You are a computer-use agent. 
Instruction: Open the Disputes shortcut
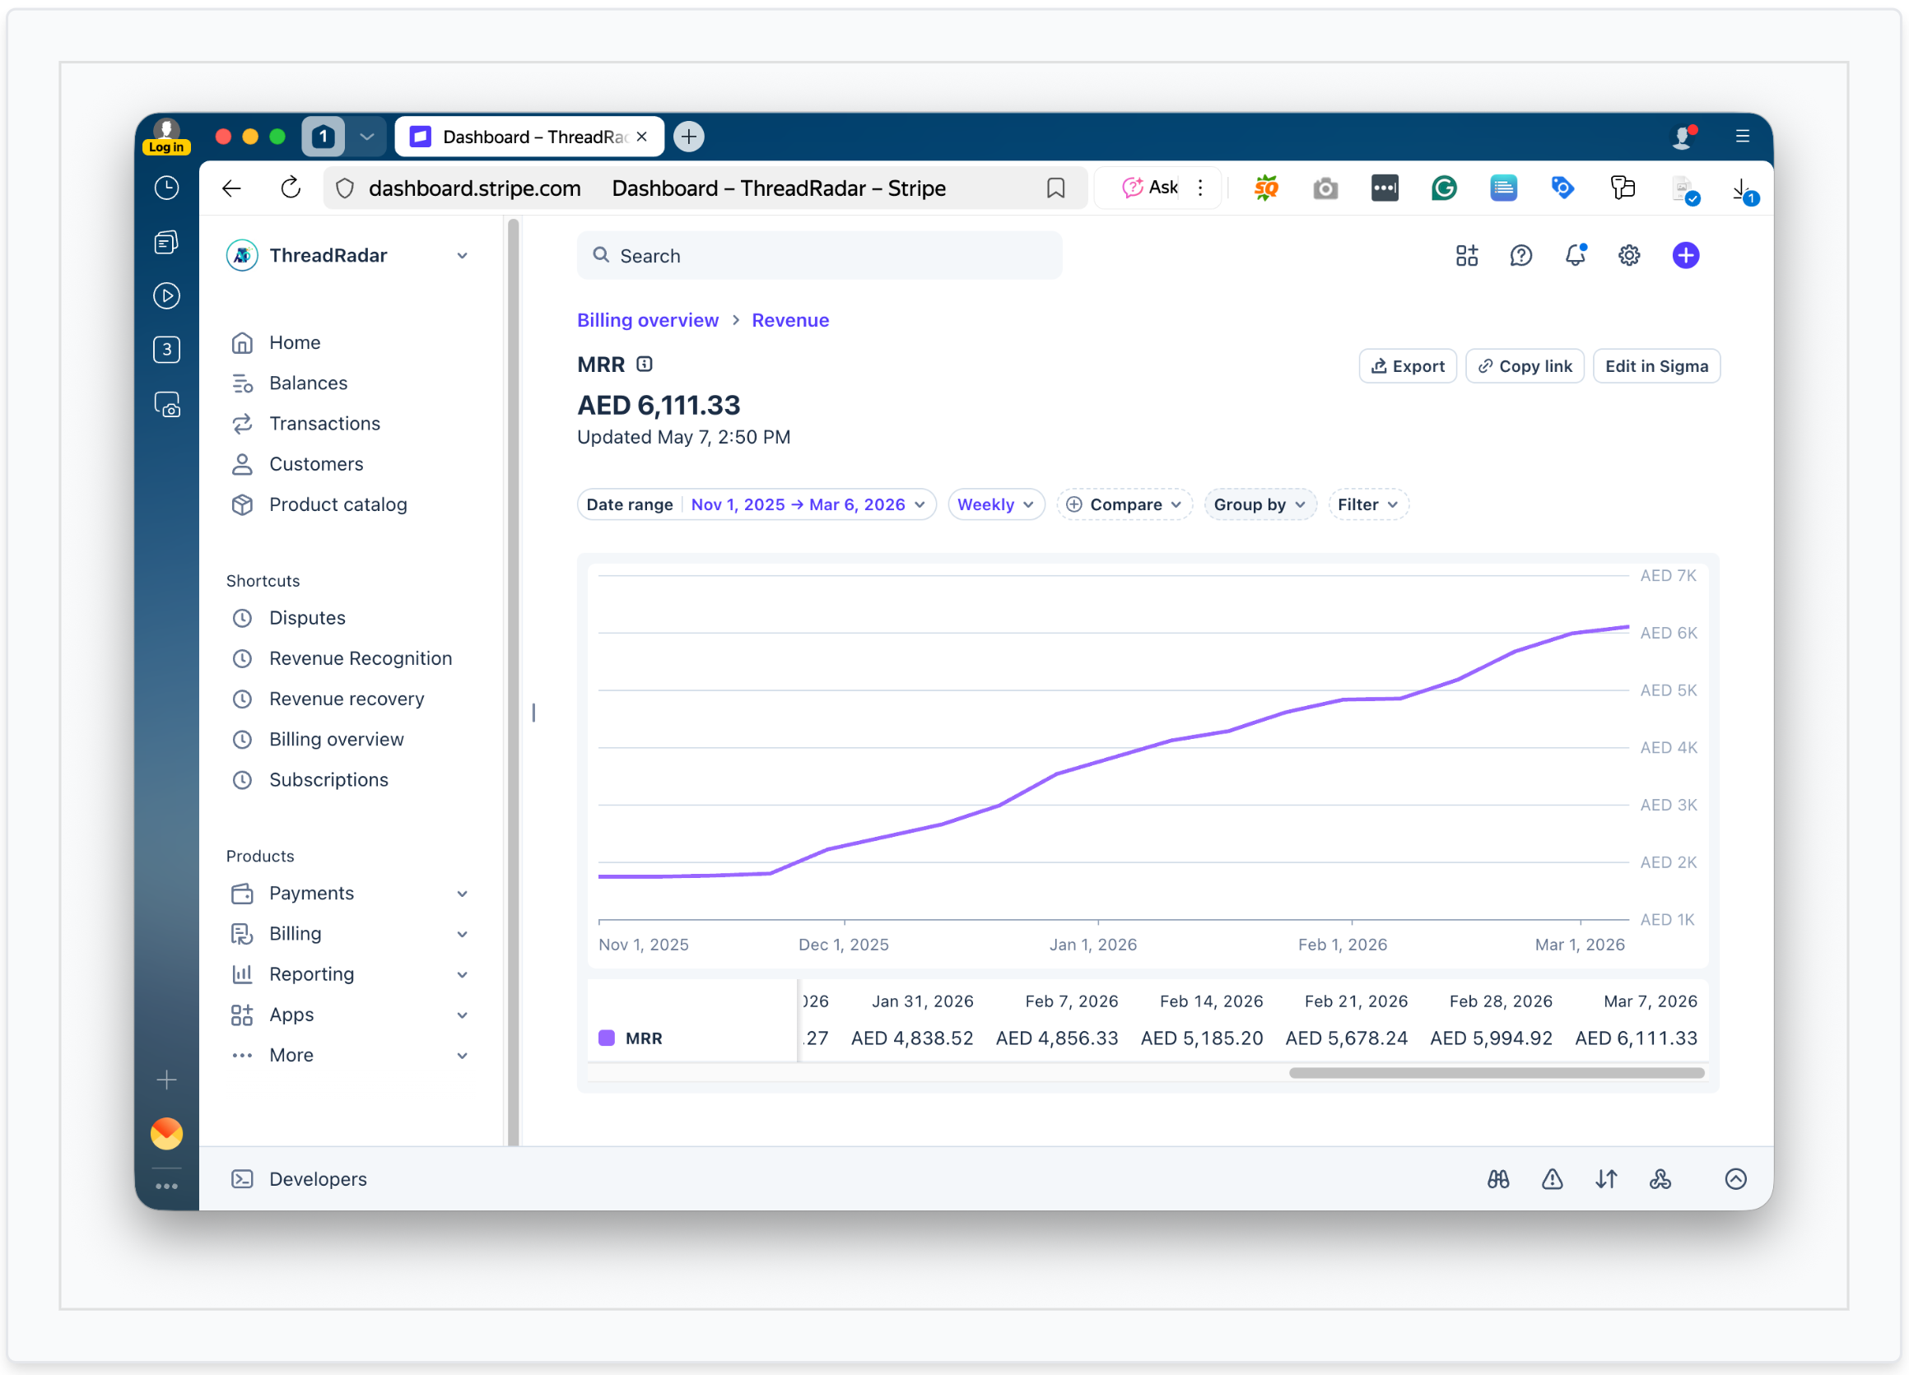pyautogui.click(x=306, y=618)
